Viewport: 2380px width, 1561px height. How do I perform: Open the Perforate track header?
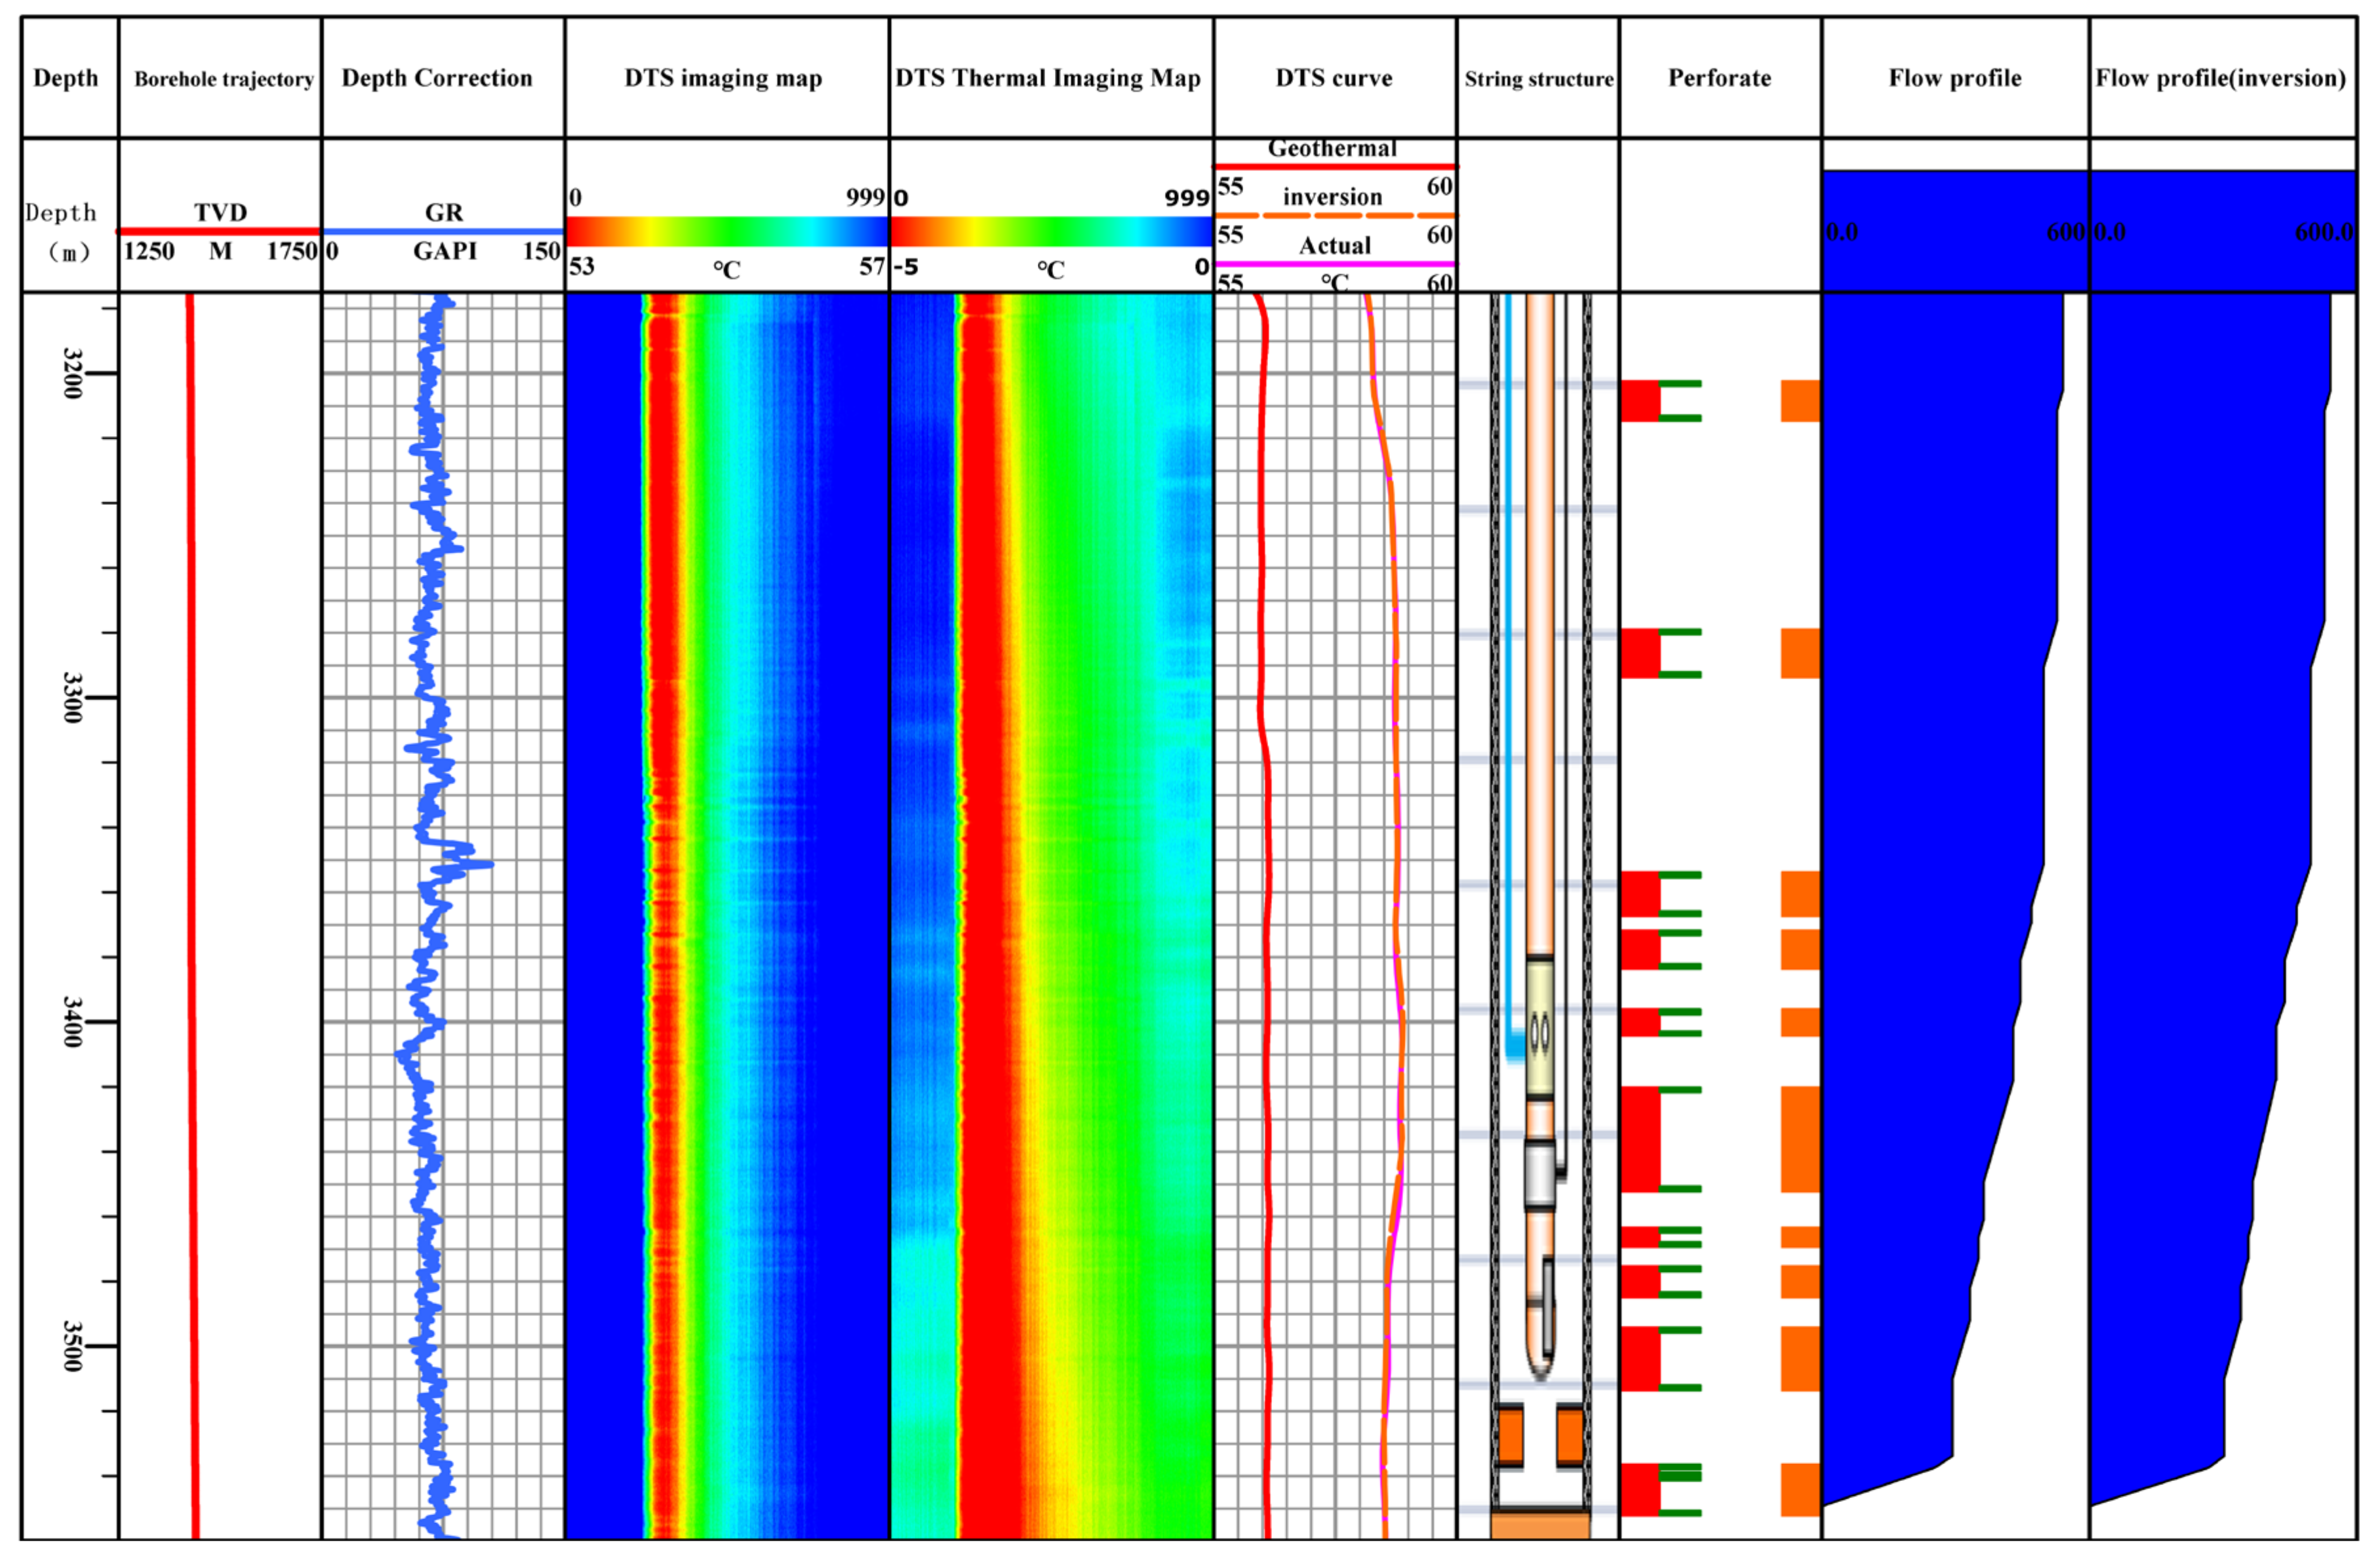coord(1720,79)
